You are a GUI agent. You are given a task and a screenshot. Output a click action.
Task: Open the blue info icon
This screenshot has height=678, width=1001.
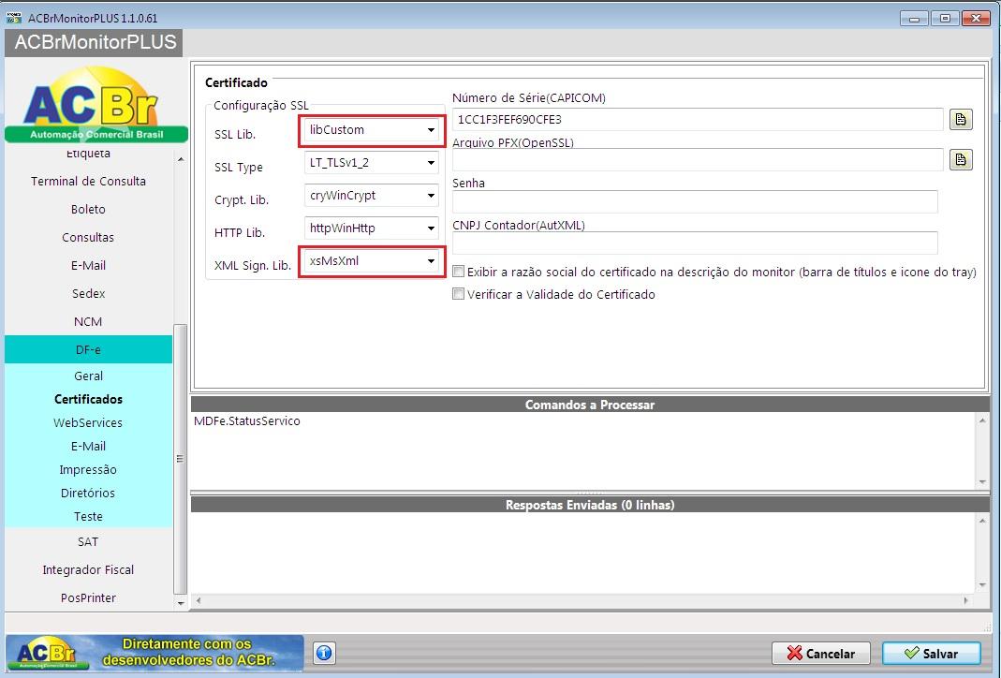click(x=324, y=653)
